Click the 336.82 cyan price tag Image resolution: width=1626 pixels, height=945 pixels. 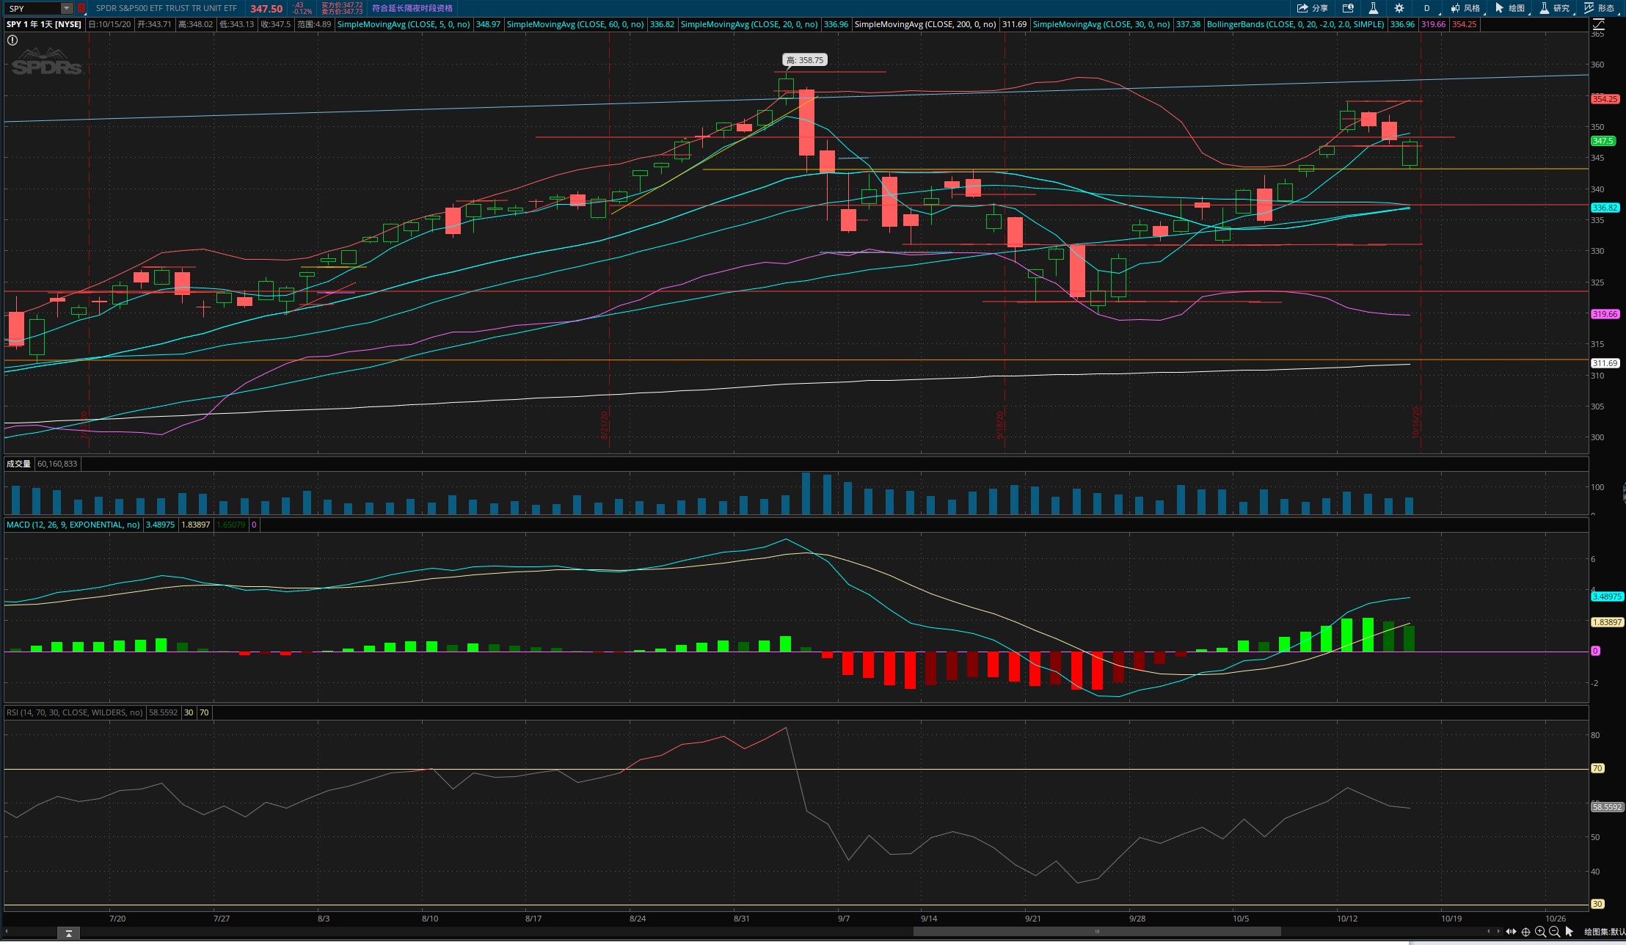1605,208
